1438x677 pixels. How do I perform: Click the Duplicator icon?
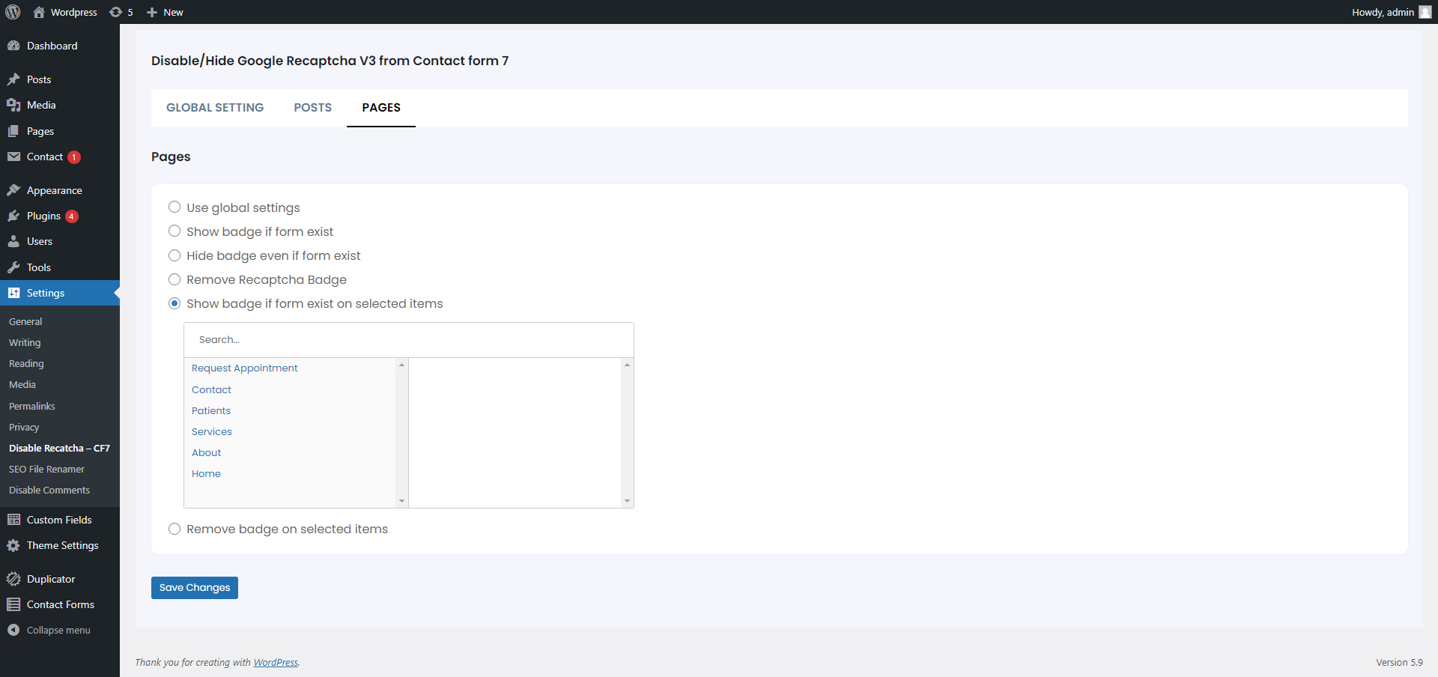[x=13, y=579]
